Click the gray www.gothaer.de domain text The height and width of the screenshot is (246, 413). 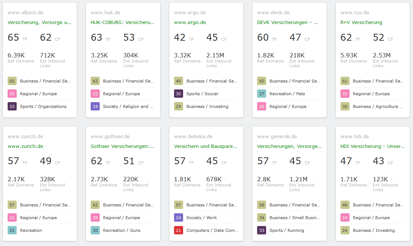(110, 137)
